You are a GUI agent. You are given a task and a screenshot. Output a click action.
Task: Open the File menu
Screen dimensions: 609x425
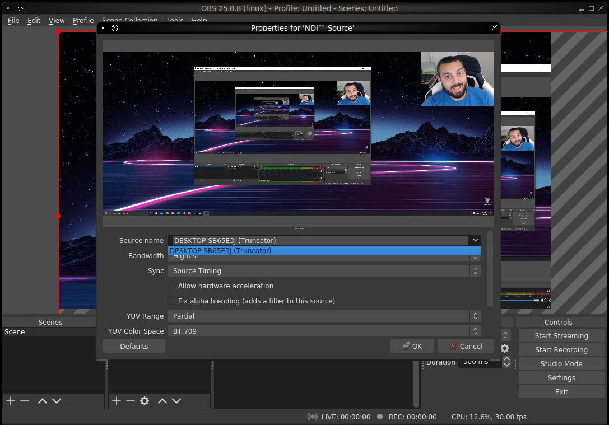point(13,20)
